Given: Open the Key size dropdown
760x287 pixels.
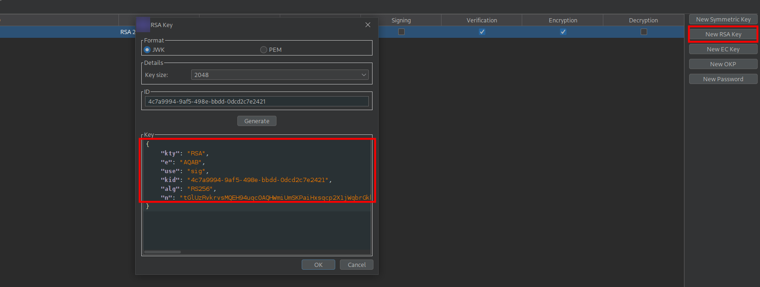Looking at the screenshot, I should (x=280, y=75).
